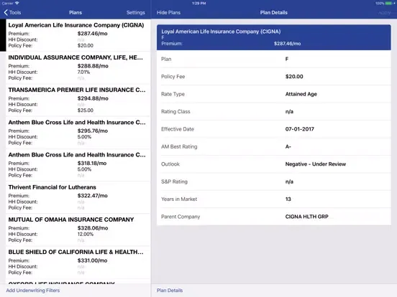Viewport: 397px width, 297px height.
Task: Click the Policy Fee $20.00 detail value
Action: (x=294, y=77)
